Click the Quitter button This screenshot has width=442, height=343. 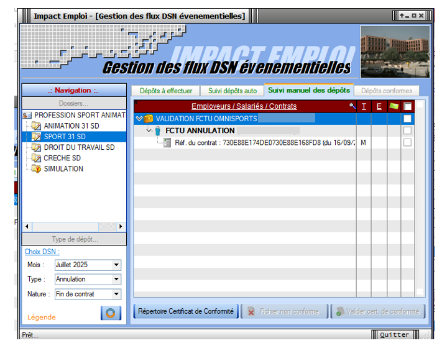click(395, 335)
